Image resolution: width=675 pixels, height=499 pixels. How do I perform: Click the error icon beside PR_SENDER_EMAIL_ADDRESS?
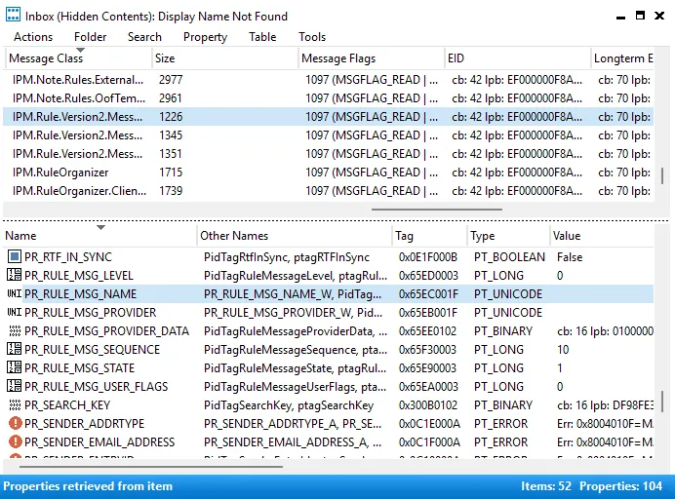click(15, 441)
